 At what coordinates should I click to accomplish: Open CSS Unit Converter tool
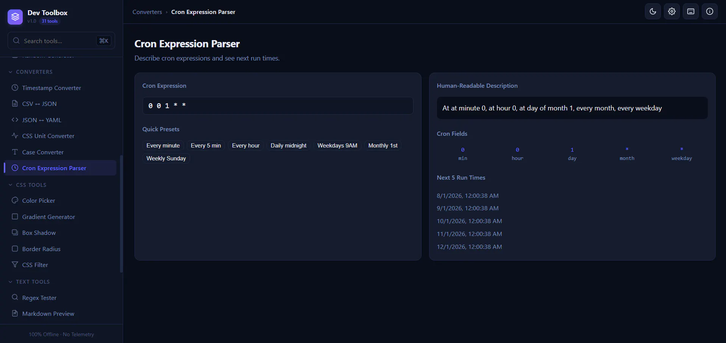tap(61, 136)
